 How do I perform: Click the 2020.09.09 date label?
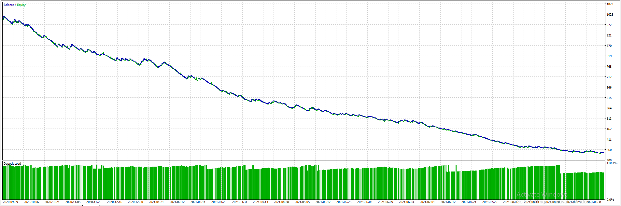tap(10, 202)
